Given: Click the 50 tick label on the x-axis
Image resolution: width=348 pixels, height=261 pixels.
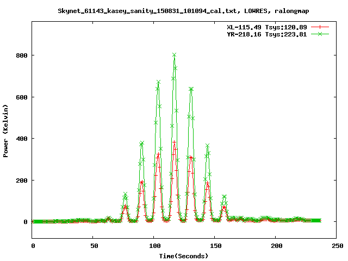Looking at the screenshot, I should (93, 246).
